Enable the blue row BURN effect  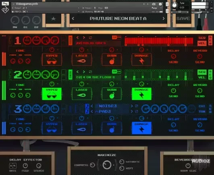tap(112, 128)
